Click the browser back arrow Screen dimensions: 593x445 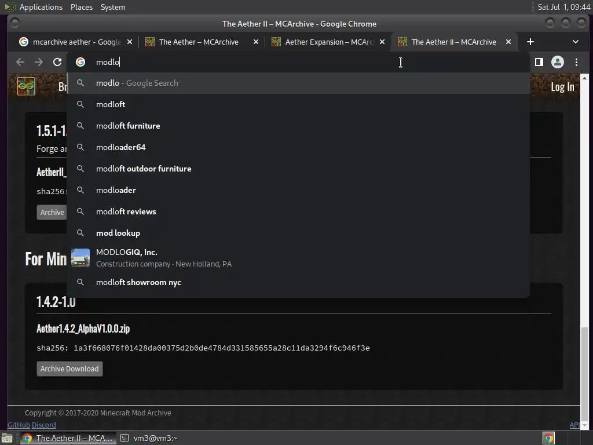(20, 62)
